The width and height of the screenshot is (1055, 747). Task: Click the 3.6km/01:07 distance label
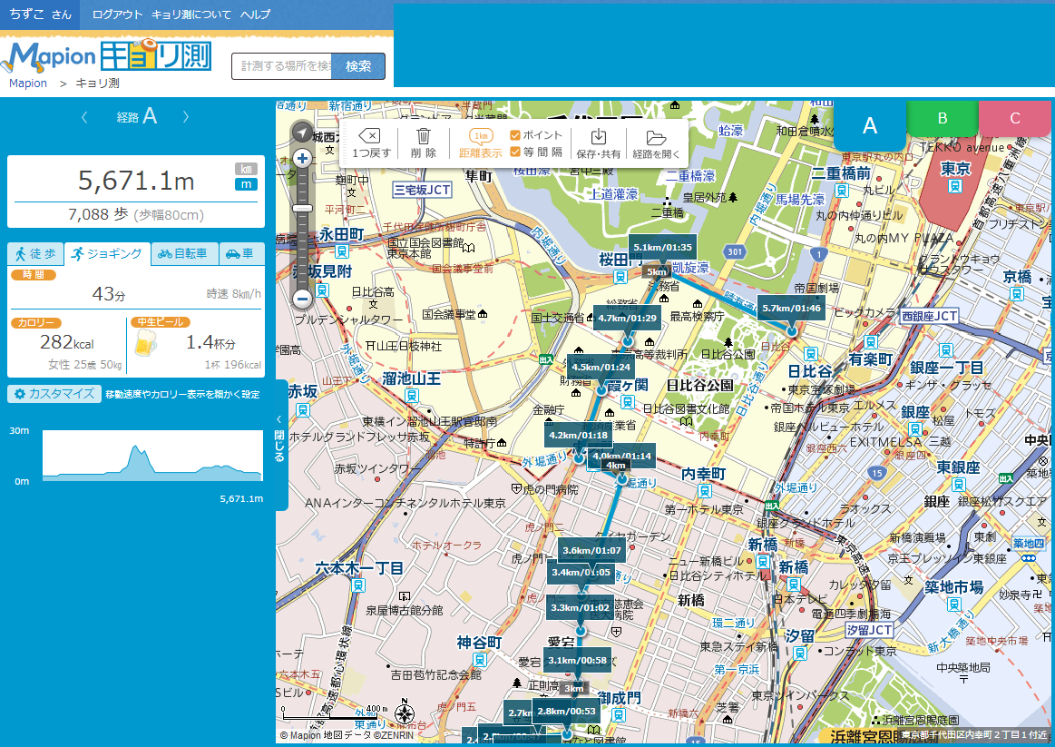[x=591, y=550]
